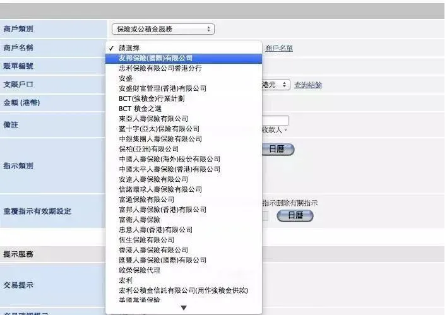Choose 友邦保險(國際)有限公司 from the list

coord(184,58)
